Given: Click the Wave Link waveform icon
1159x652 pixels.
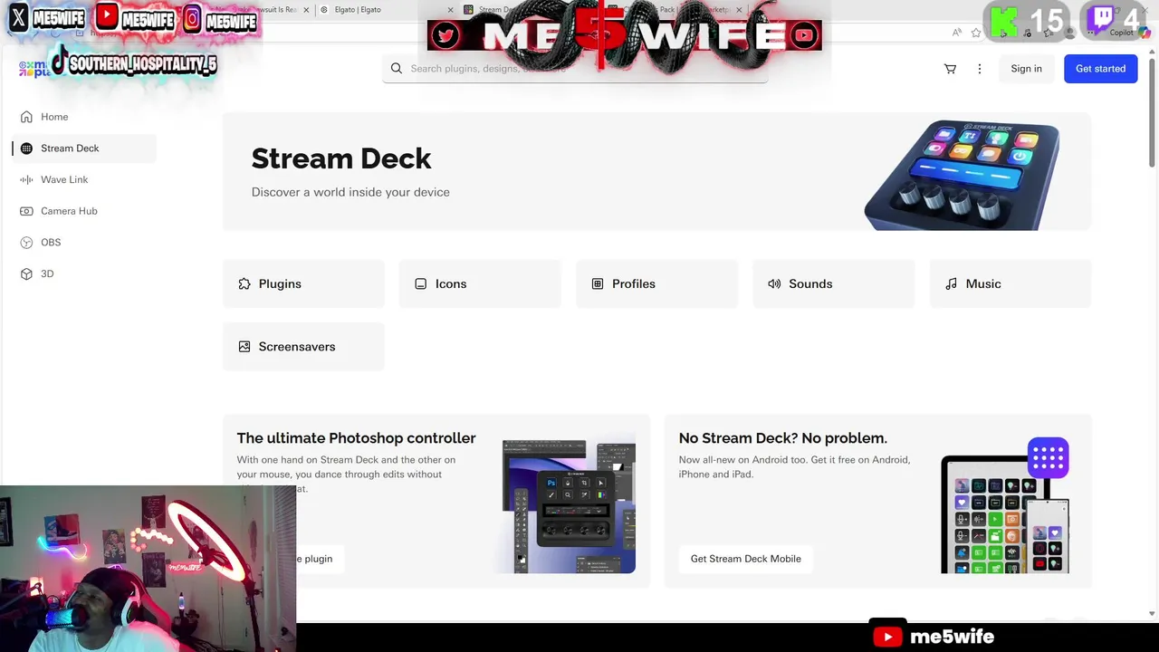Looking at the screenshot, I should pos(26,179).
